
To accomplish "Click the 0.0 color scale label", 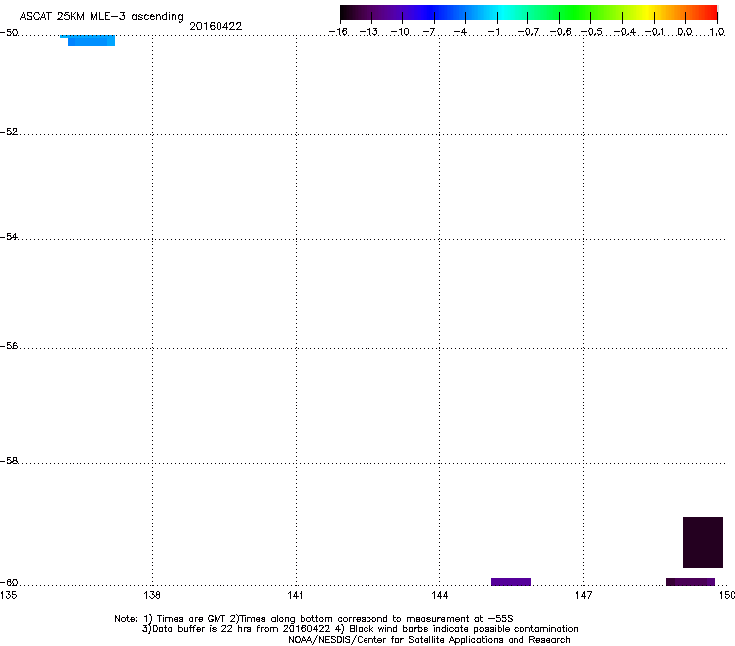I will pyautogui.click(x=685, y=32).
